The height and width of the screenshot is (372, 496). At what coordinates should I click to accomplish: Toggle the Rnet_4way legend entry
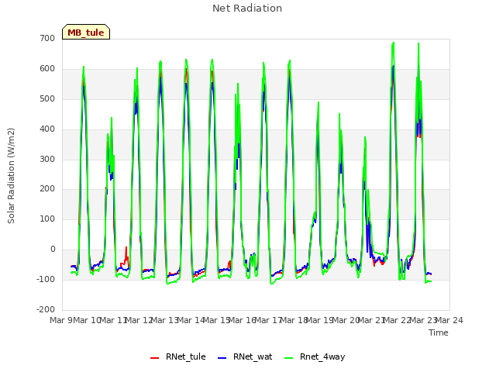315,356
